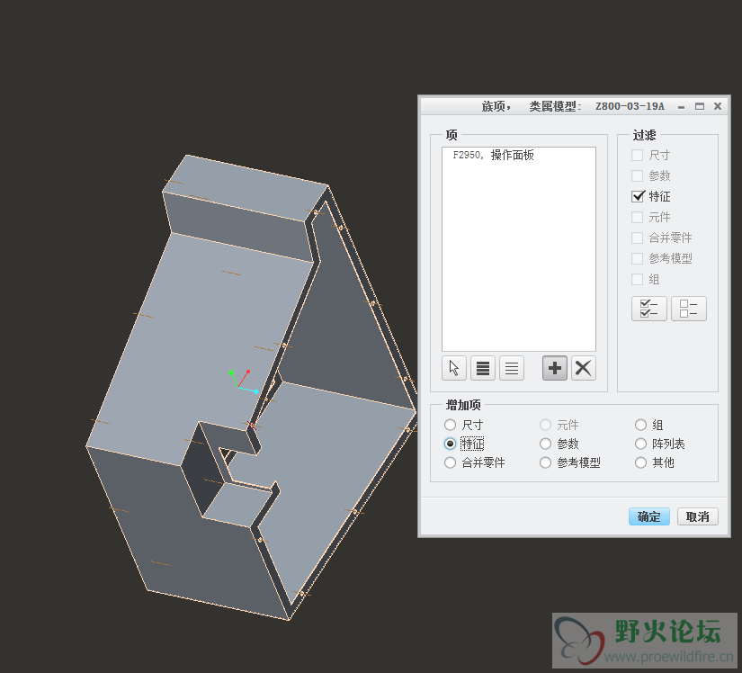Select the 组 radio option

(x=640, y=425)
